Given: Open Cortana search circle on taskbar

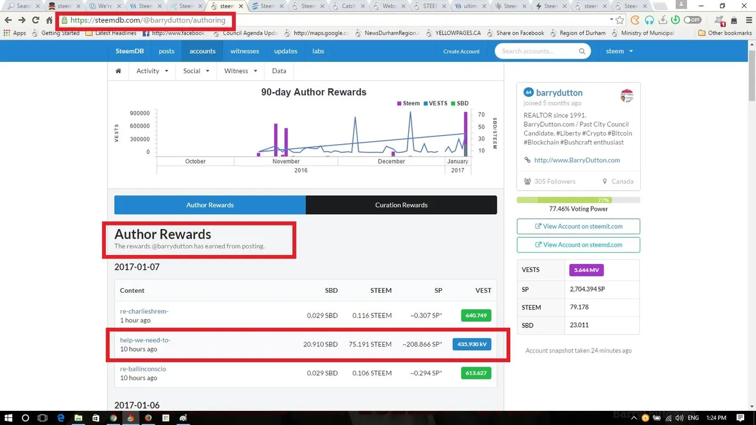Looking at the screenshot, I should pyautogui.click(x=25, y=418).
